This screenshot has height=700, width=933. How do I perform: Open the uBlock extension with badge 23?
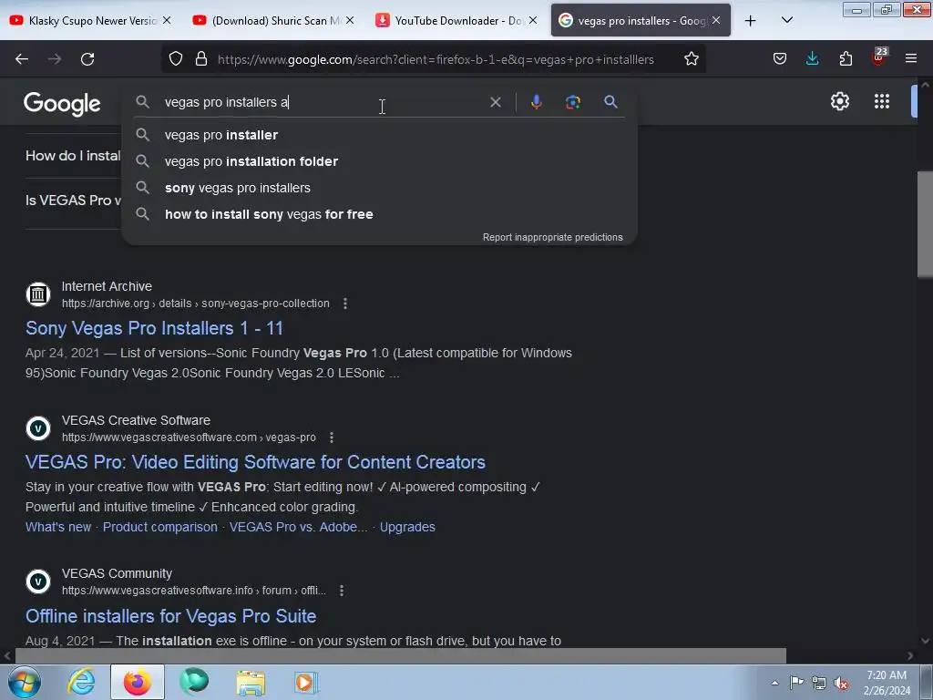point(879,57)
